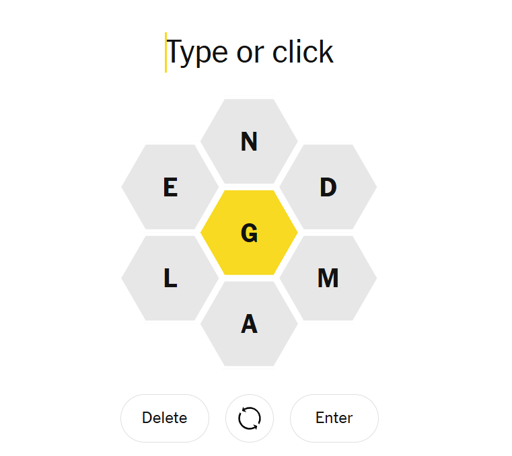This screenshot has height=456, width=512.
Task: Click the N hexagon tile
Action: click(249, 141)
